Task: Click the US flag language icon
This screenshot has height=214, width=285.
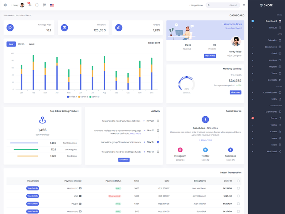Action: point(52,5)
